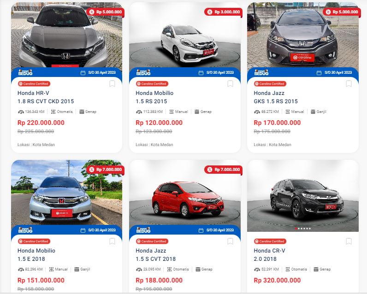Click bookmark icon on Honda CR-V card
The height and width of the screenshot is (294, 367).
tap(349, 241)
